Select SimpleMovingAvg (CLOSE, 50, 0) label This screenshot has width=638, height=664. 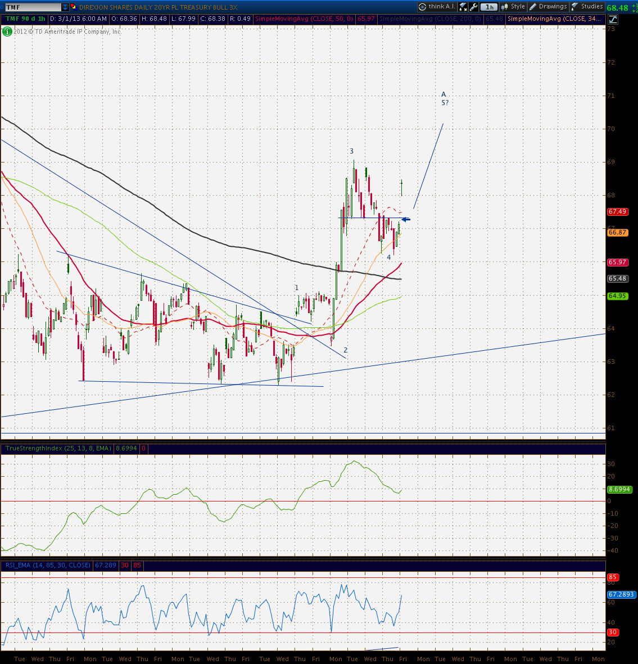[x=304, y=19]
